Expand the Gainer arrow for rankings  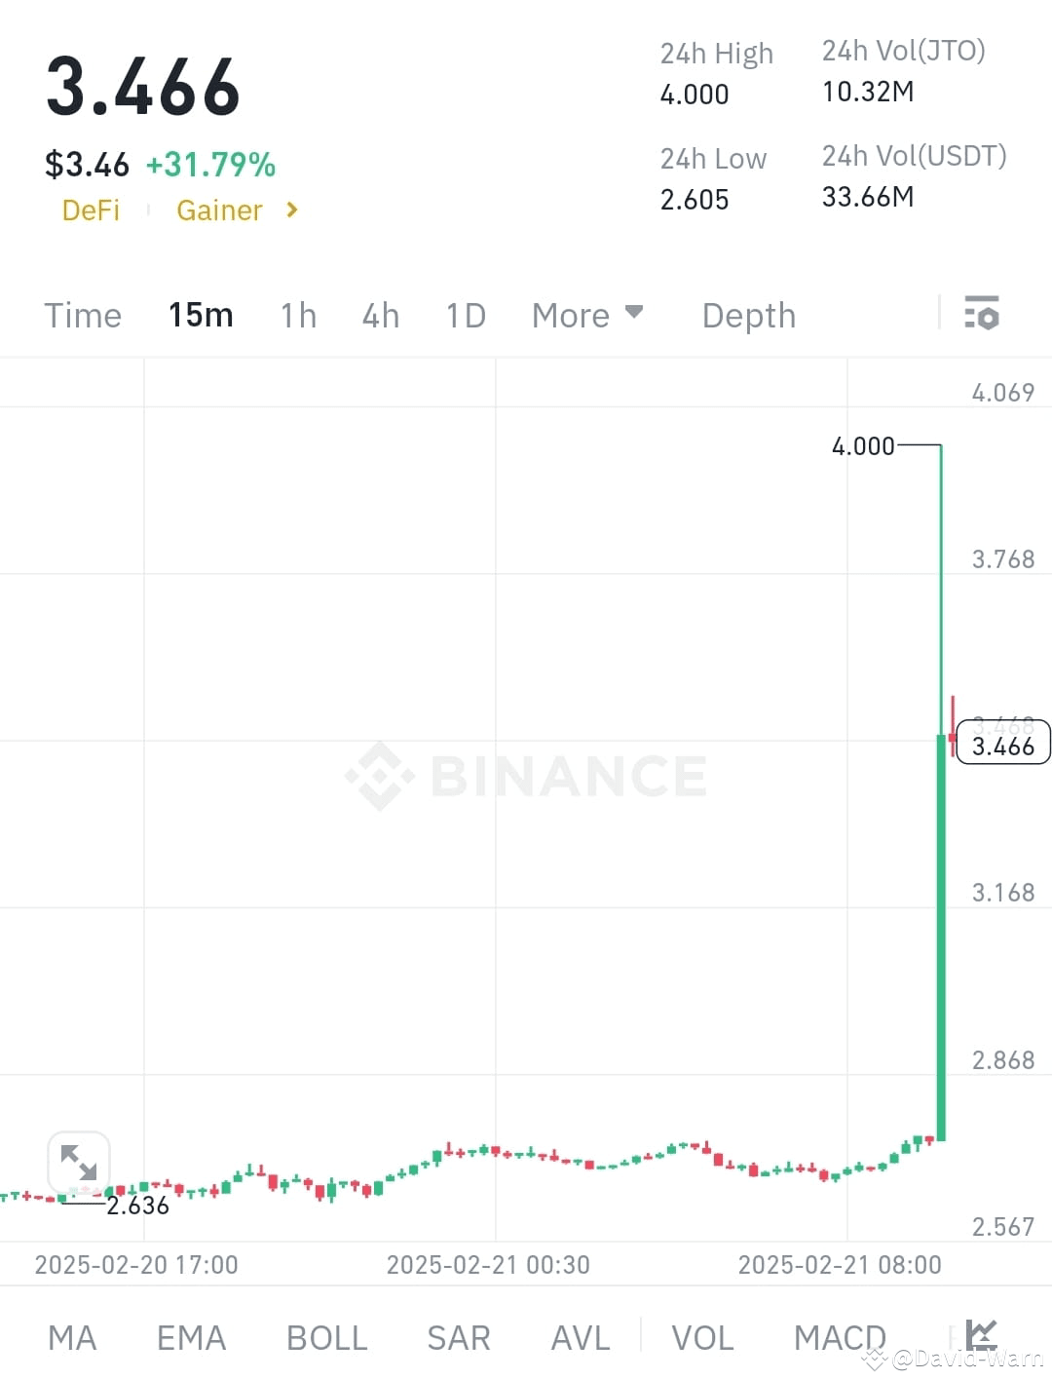tap(290, 210)
